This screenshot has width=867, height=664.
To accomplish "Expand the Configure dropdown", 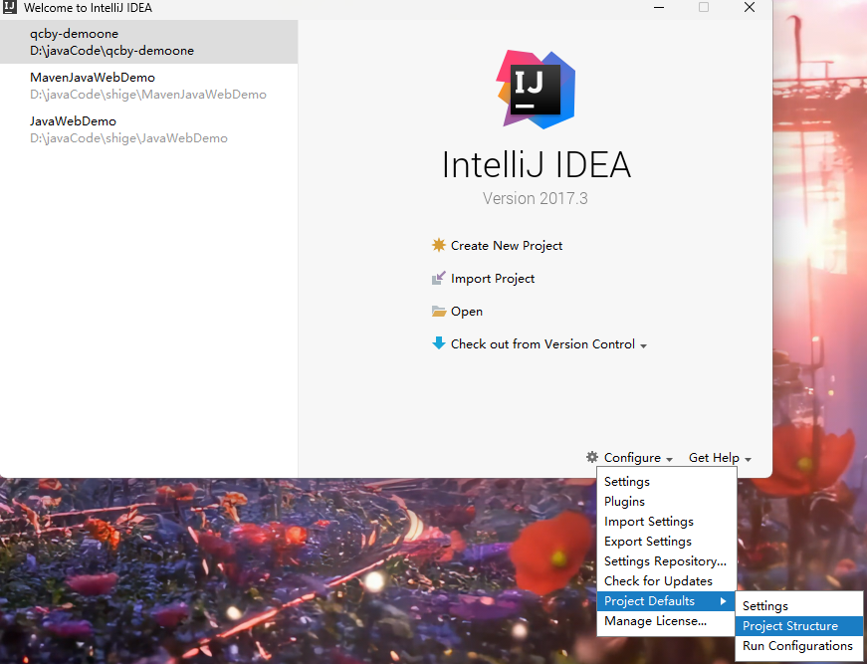I will (x=638, y=458).
